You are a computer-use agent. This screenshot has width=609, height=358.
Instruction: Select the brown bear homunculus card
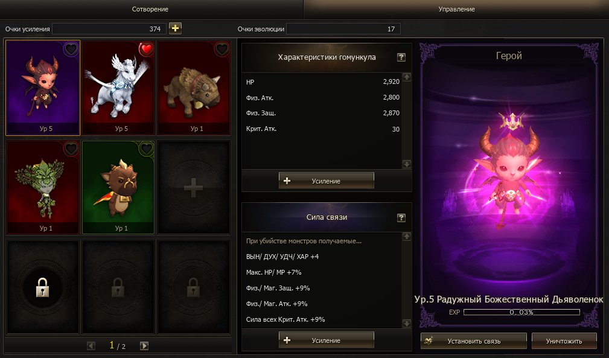tap(118, 188)
